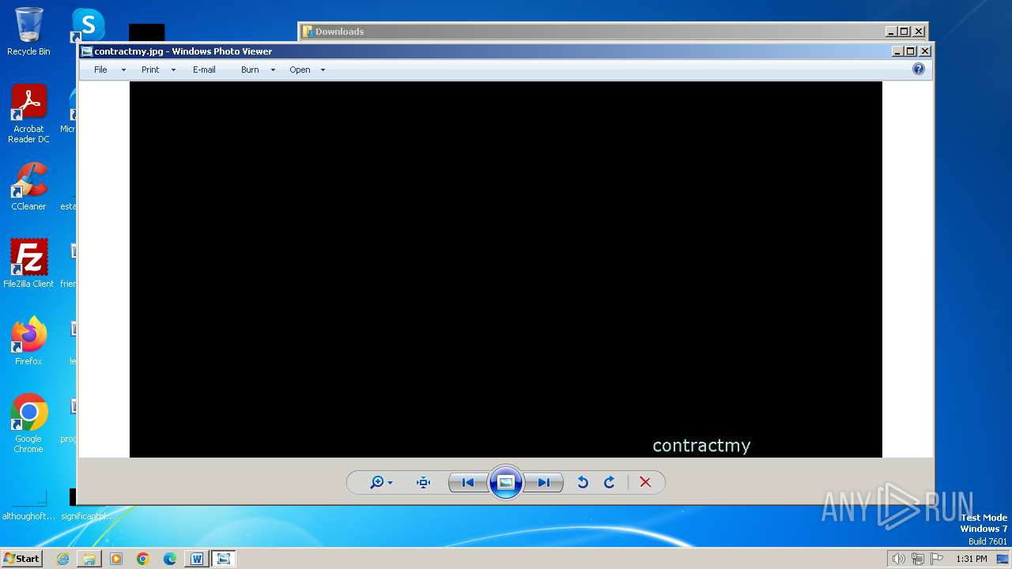
Task: Minimize the Photo Viewer window
Action: (x=897, y=51)
